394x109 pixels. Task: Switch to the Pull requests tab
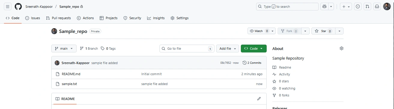58,18
